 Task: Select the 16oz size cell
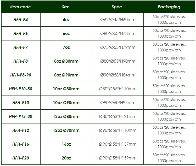point(66,144)
